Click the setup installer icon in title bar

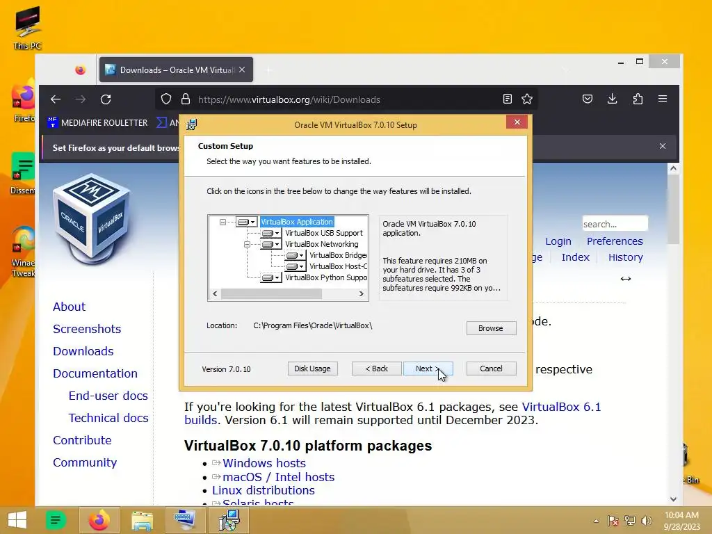[x=192, y=124]
